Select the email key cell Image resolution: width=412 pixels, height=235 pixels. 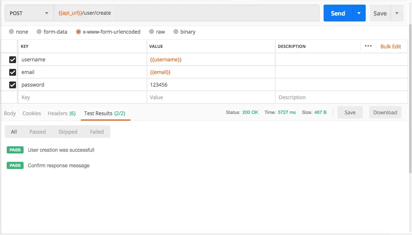click(x=82, y=72)
